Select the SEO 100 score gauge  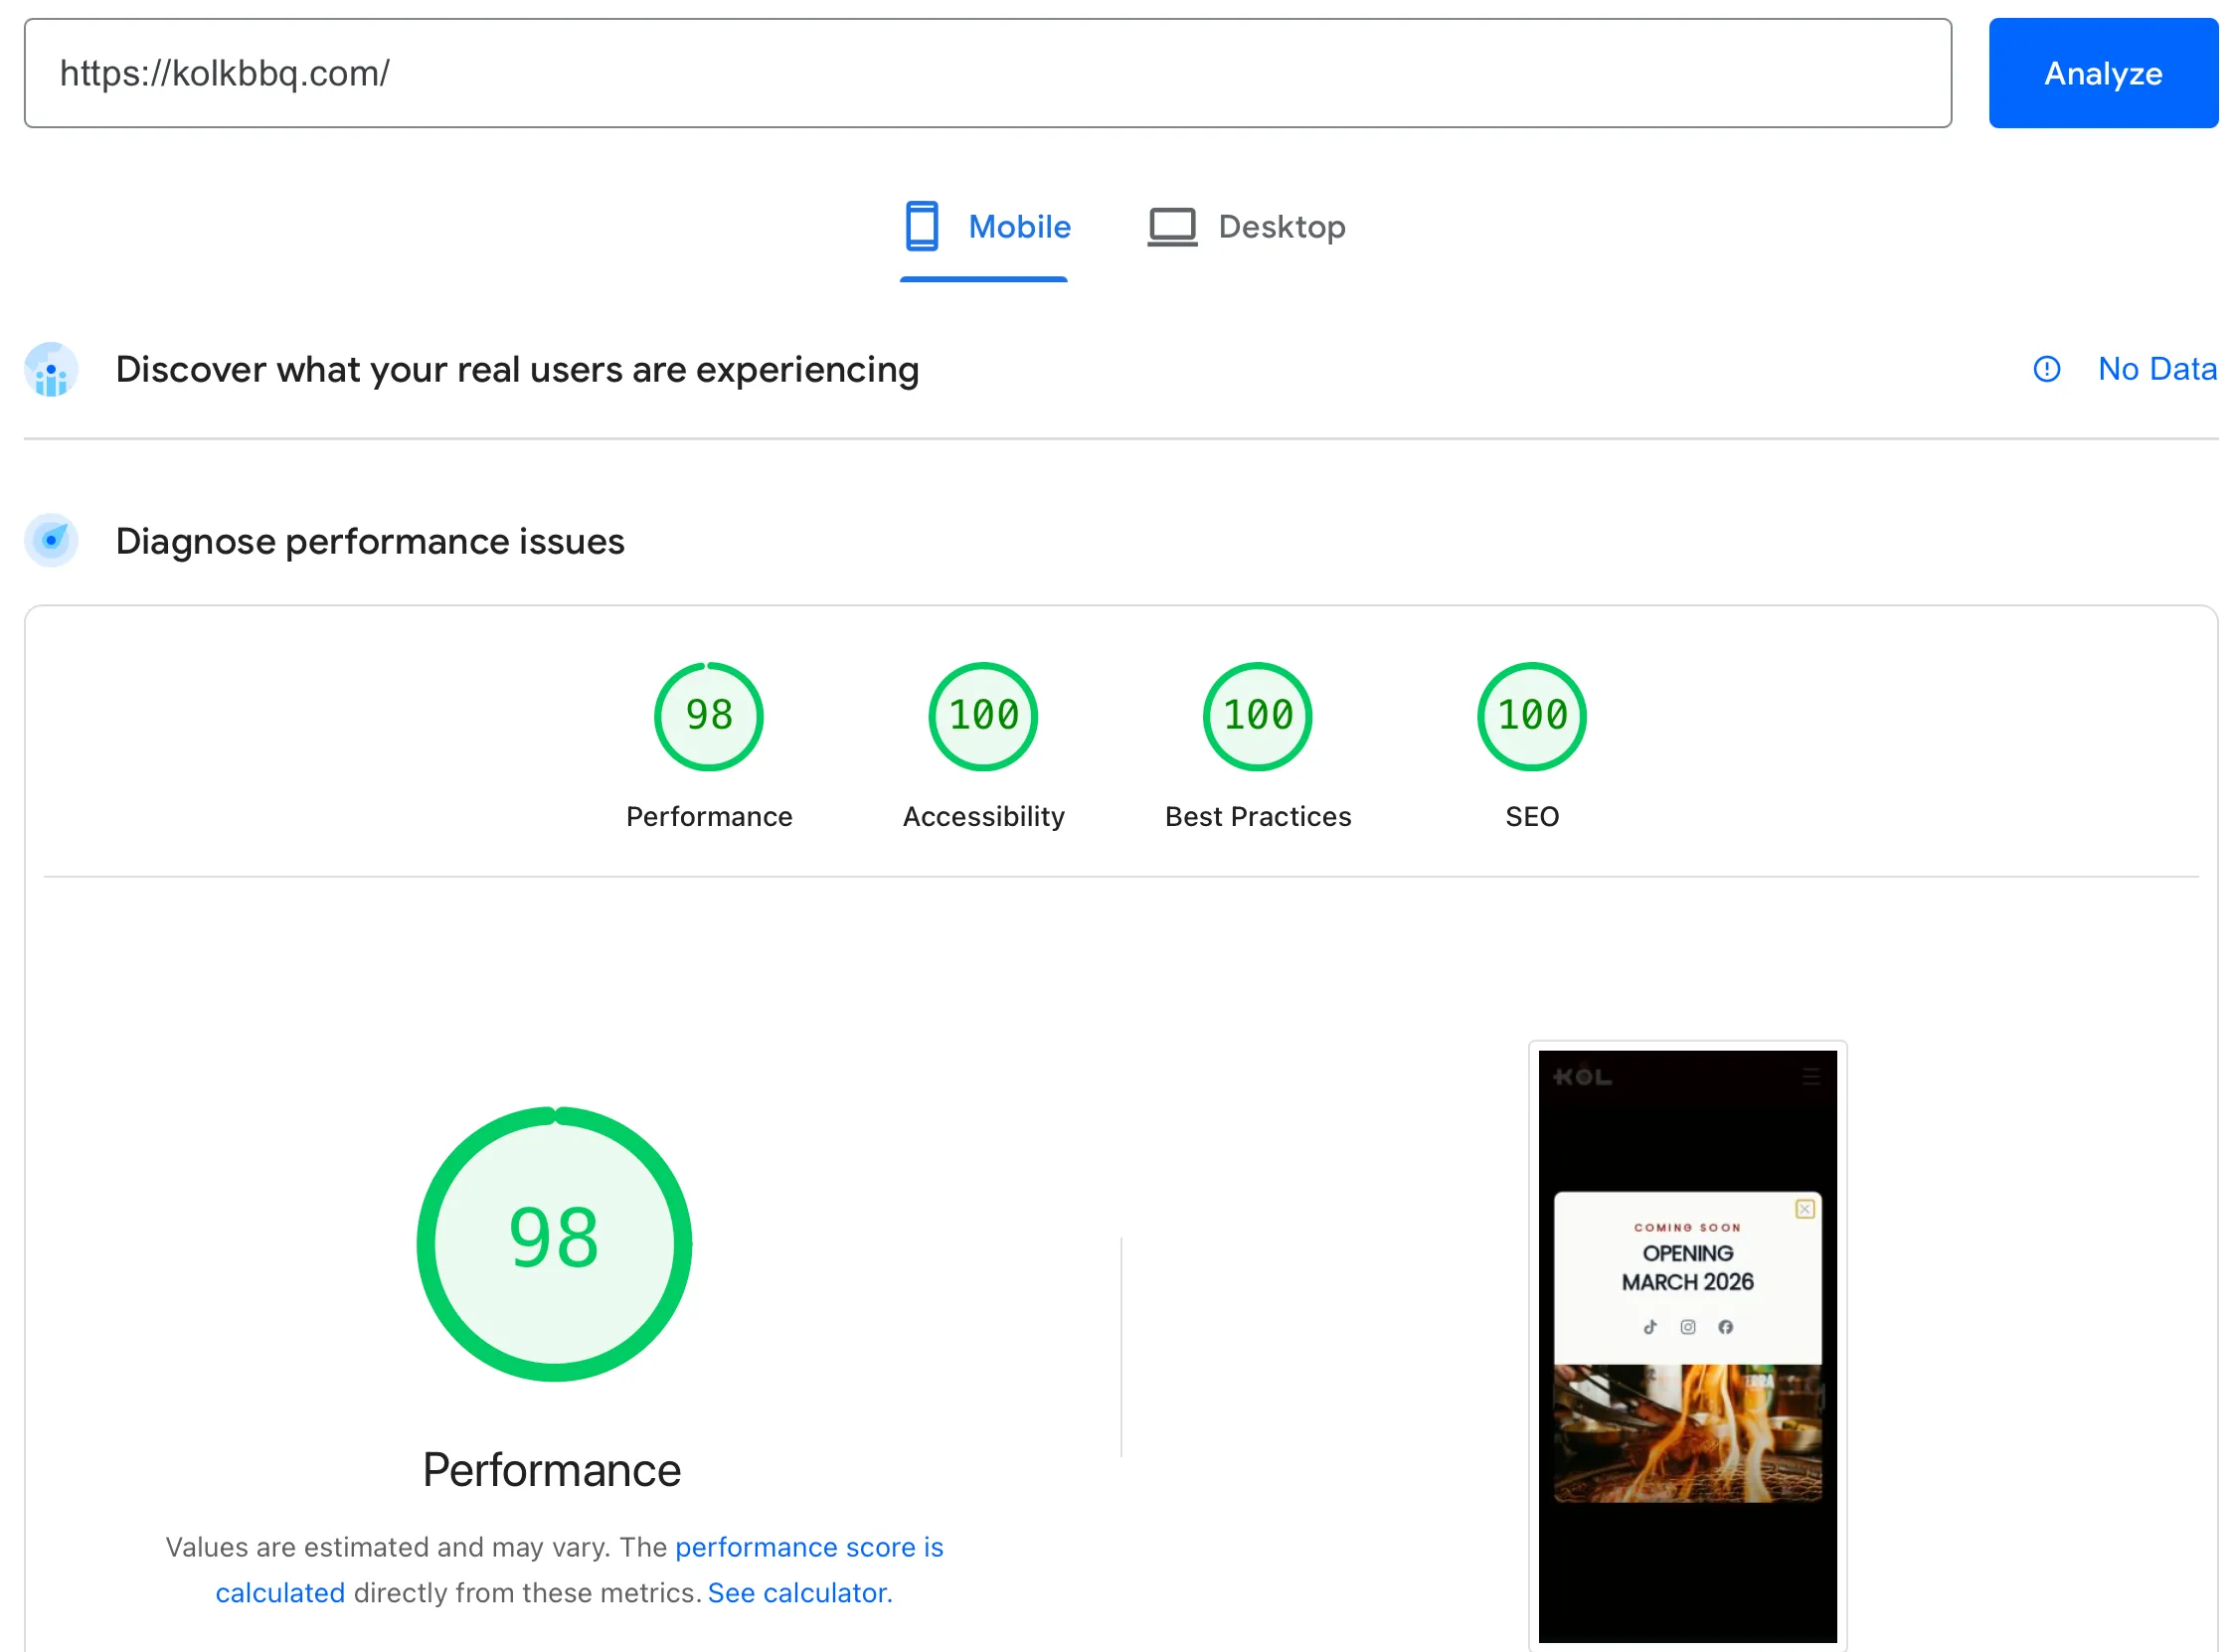(1531, 716)
